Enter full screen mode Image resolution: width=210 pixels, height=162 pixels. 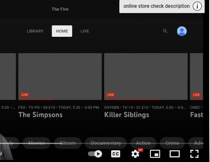[x=194, y=154]
